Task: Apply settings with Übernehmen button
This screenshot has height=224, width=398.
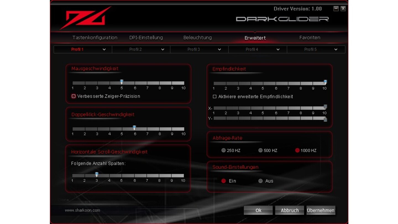Action: [321, 210]
